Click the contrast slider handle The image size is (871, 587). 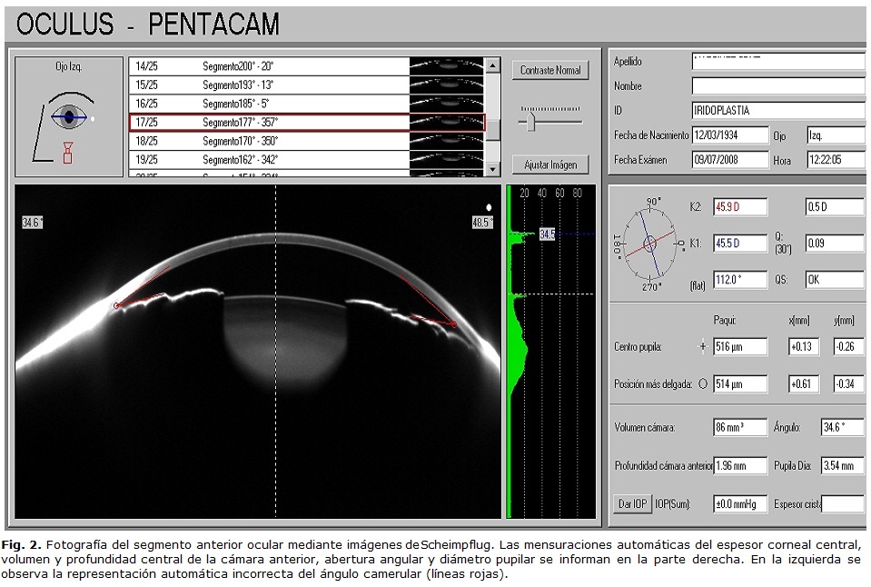tap(530, 120)
